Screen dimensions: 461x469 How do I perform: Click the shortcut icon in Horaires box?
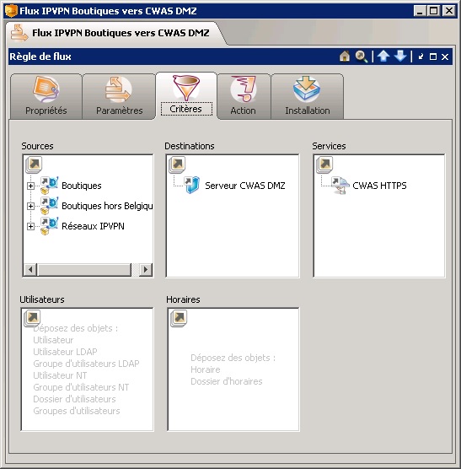click(179, 318)
